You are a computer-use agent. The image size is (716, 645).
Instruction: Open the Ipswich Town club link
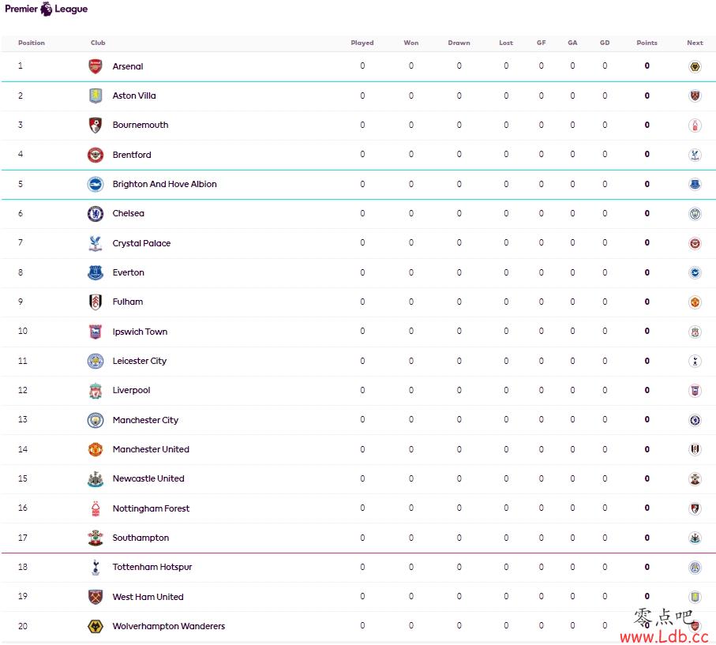[140, 332]
